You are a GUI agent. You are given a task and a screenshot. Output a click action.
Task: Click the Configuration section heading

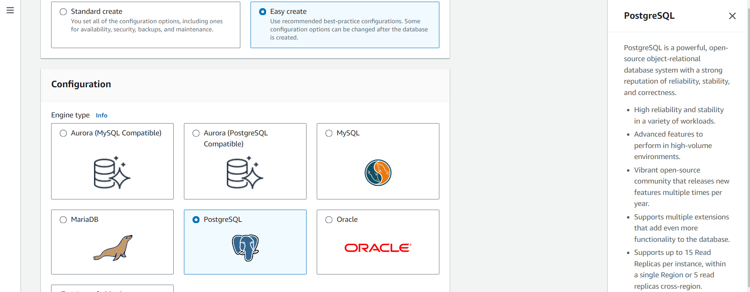pos(81,84)
